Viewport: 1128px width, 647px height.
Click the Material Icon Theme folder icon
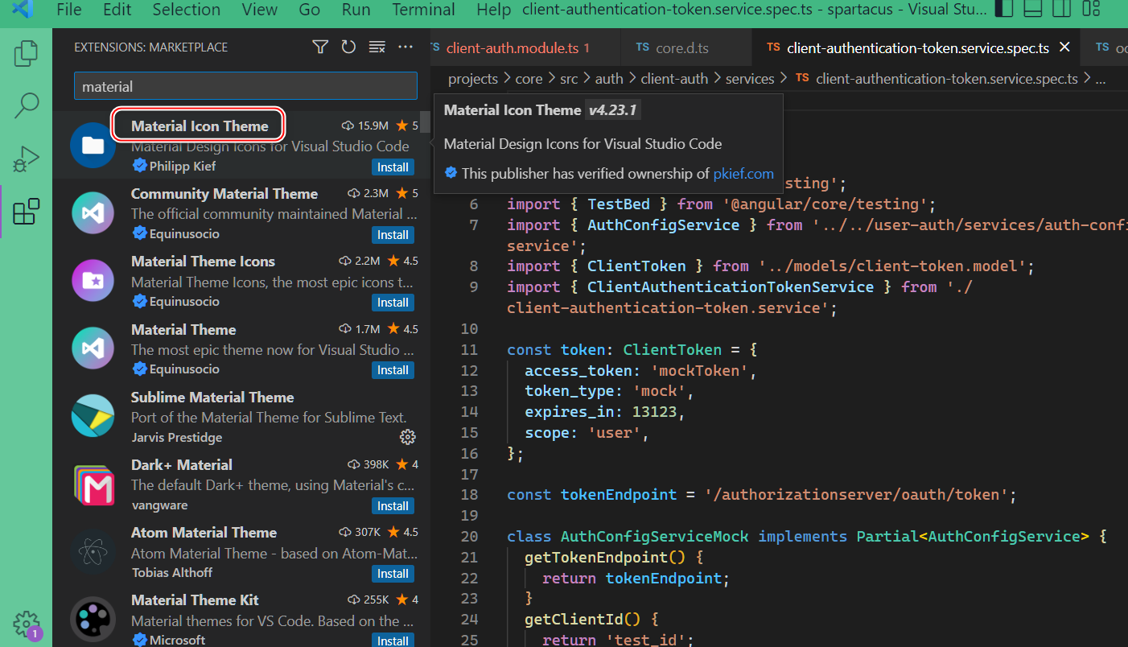[93, 146]
